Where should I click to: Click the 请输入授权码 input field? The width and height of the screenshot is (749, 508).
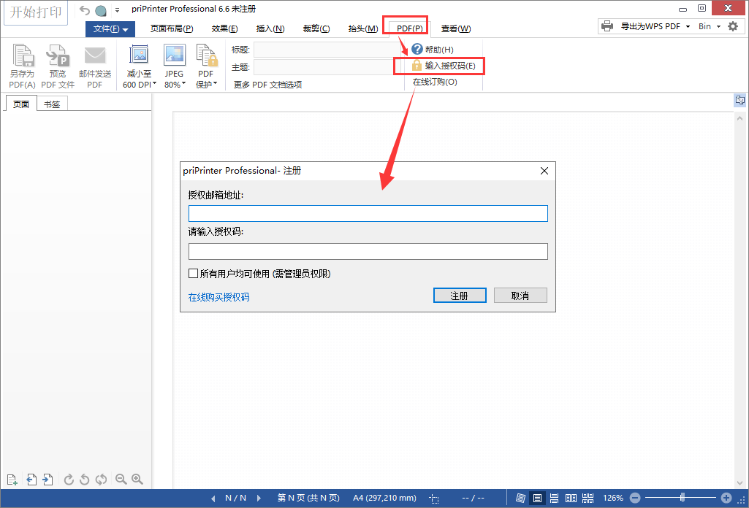[x=368, y=251]
